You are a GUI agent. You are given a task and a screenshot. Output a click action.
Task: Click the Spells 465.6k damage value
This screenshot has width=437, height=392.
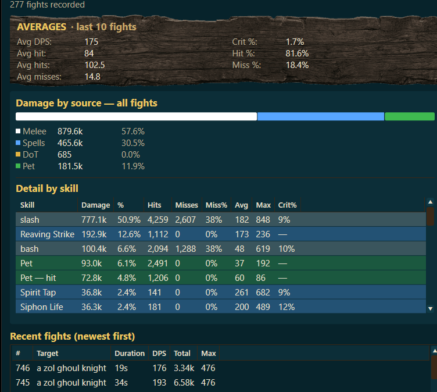point(70,143)
